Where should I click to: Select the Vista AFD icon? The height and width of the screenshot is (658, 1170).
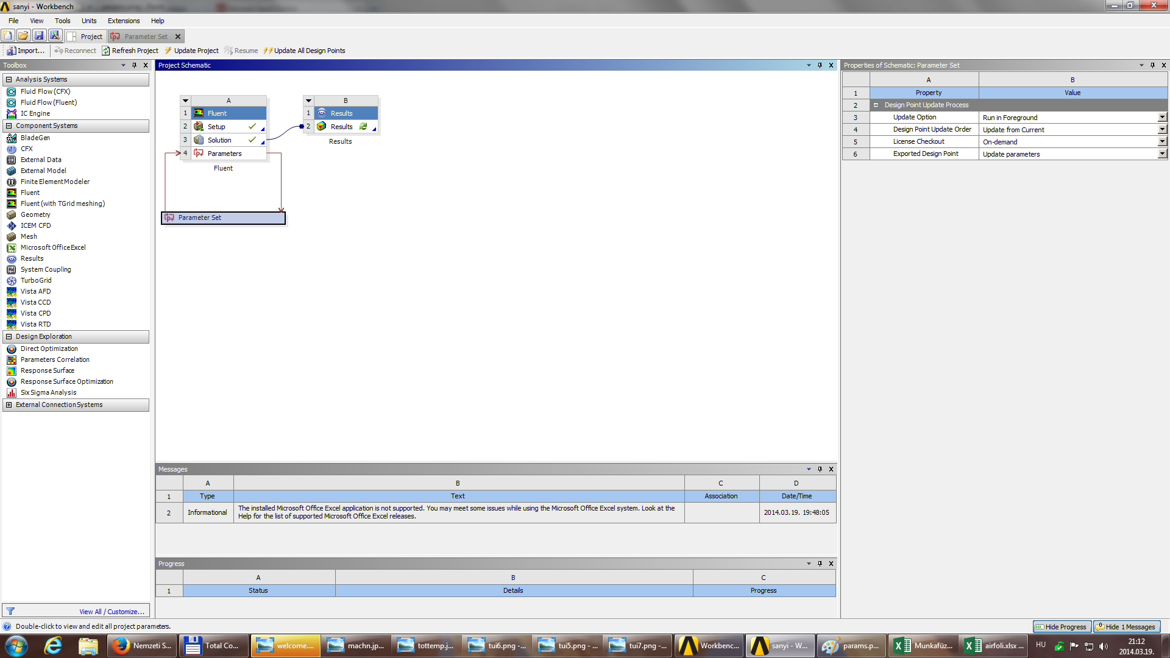coord(11,291)
